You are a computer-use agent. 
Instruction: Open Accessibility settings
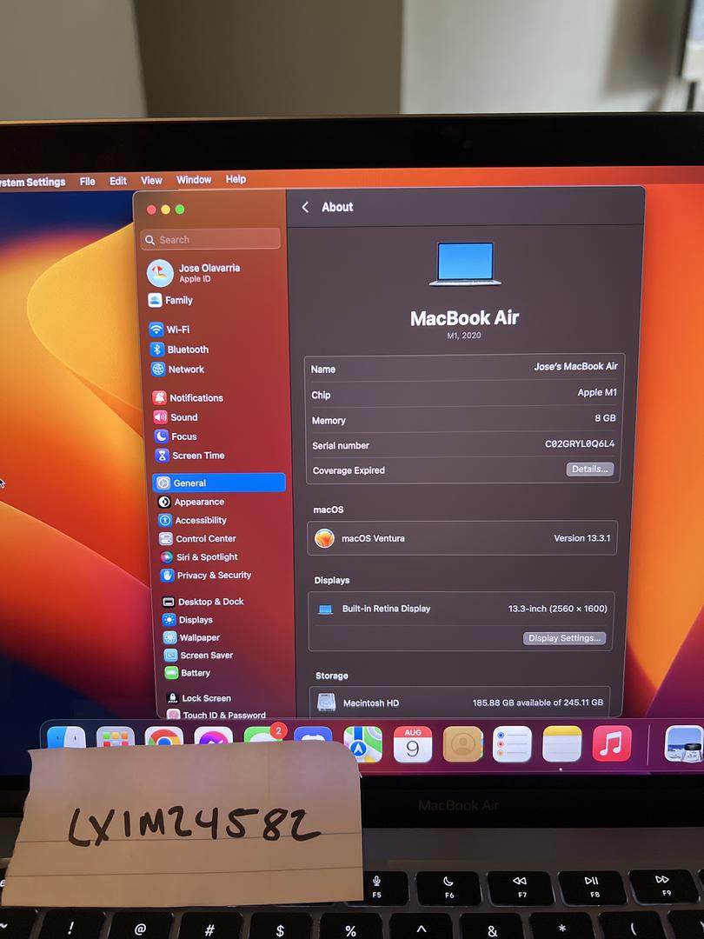[x=200, y=521]
